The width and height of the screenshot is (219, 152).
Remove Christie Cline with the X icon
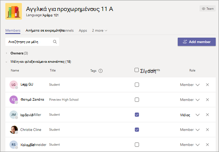point(207,130)
